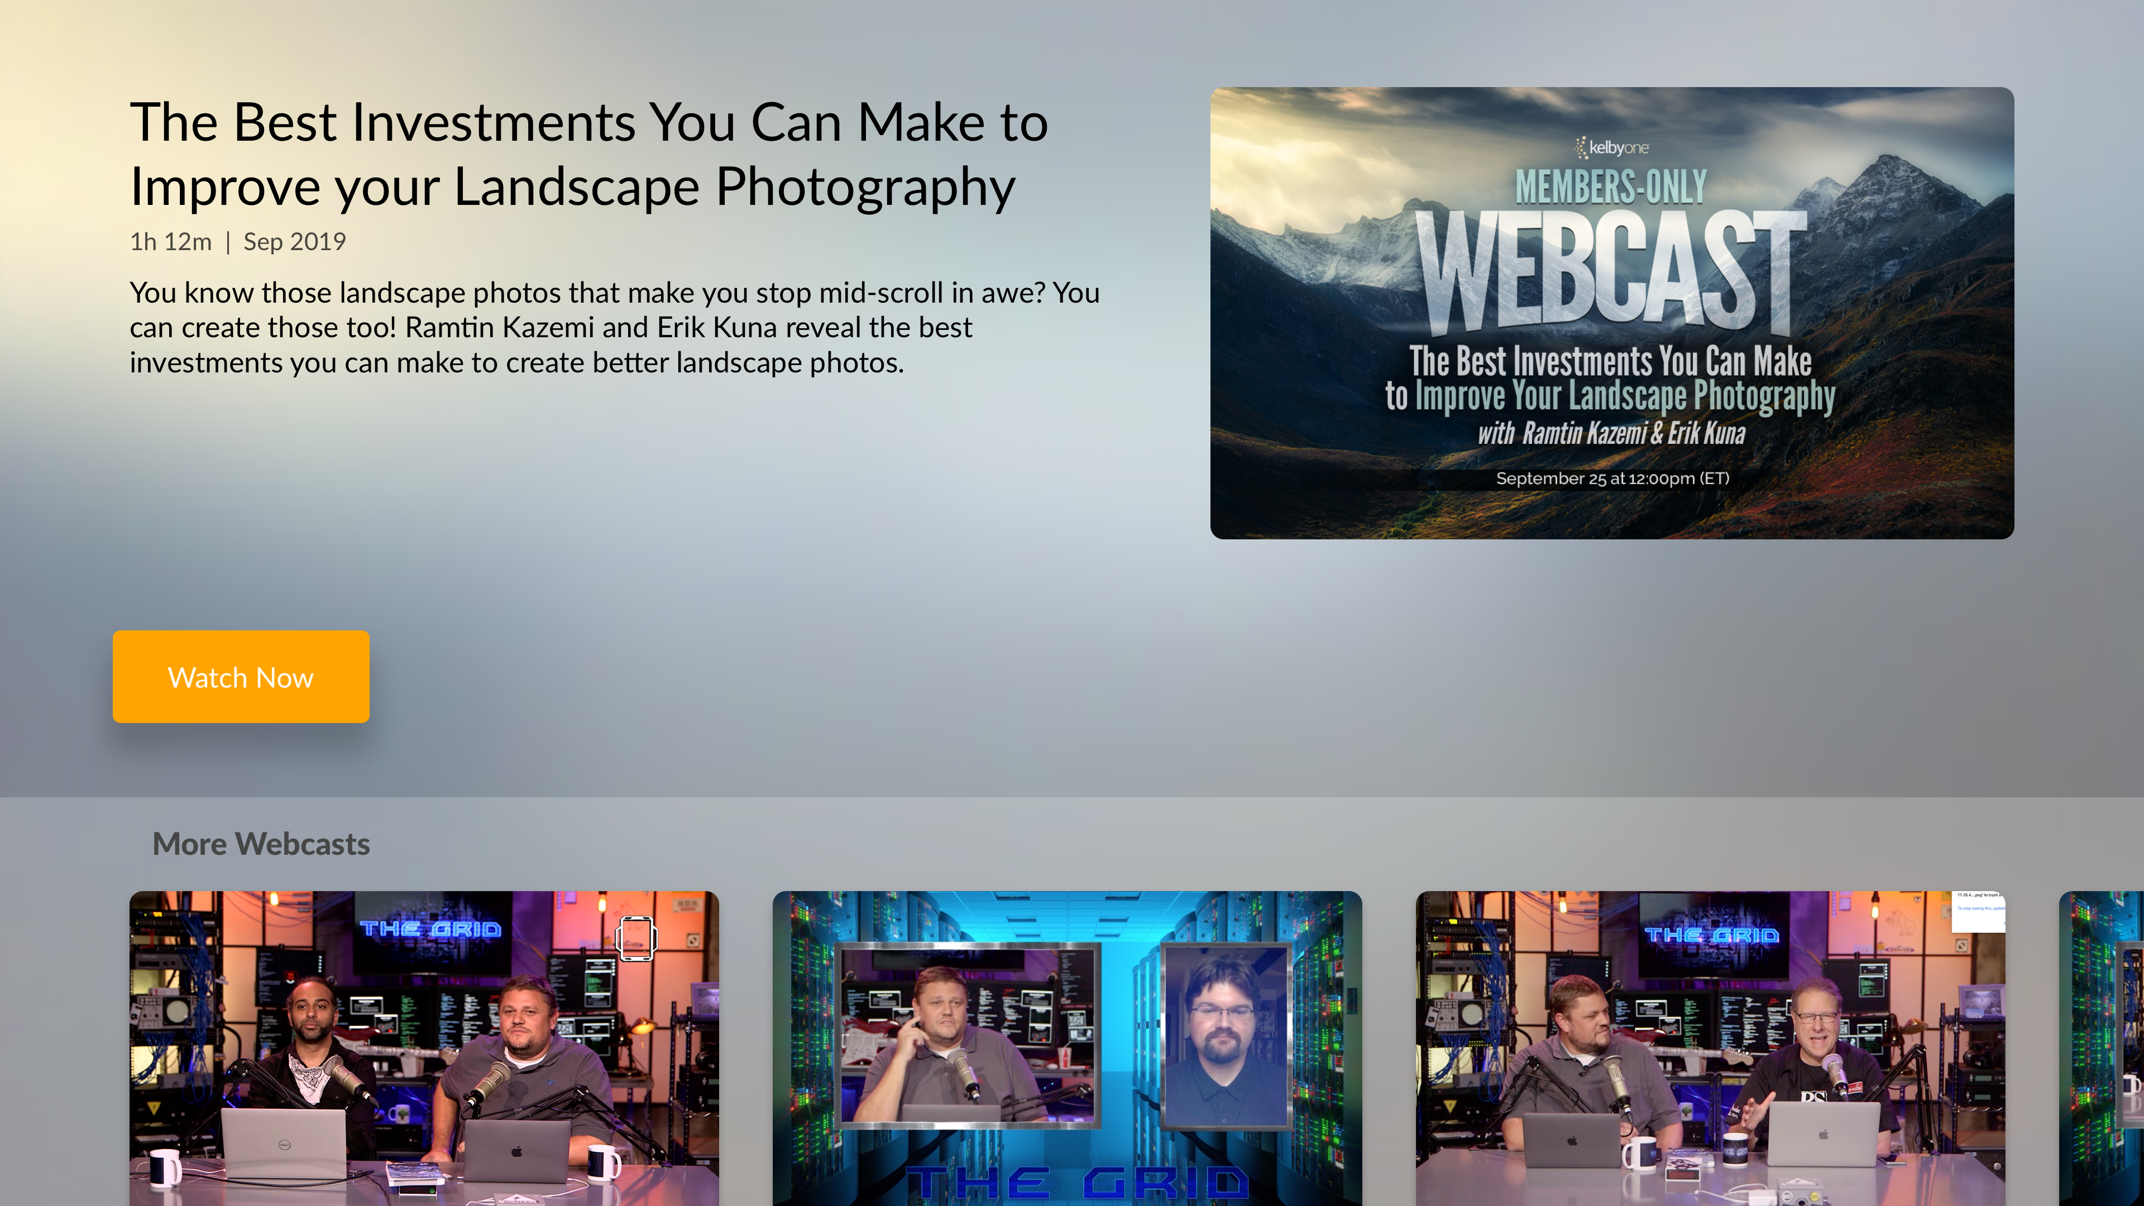The height and width of the screenshot is (1206, 2144).
Task: Open the Grid webcast with split-screen guests
Action: 1067,1049
